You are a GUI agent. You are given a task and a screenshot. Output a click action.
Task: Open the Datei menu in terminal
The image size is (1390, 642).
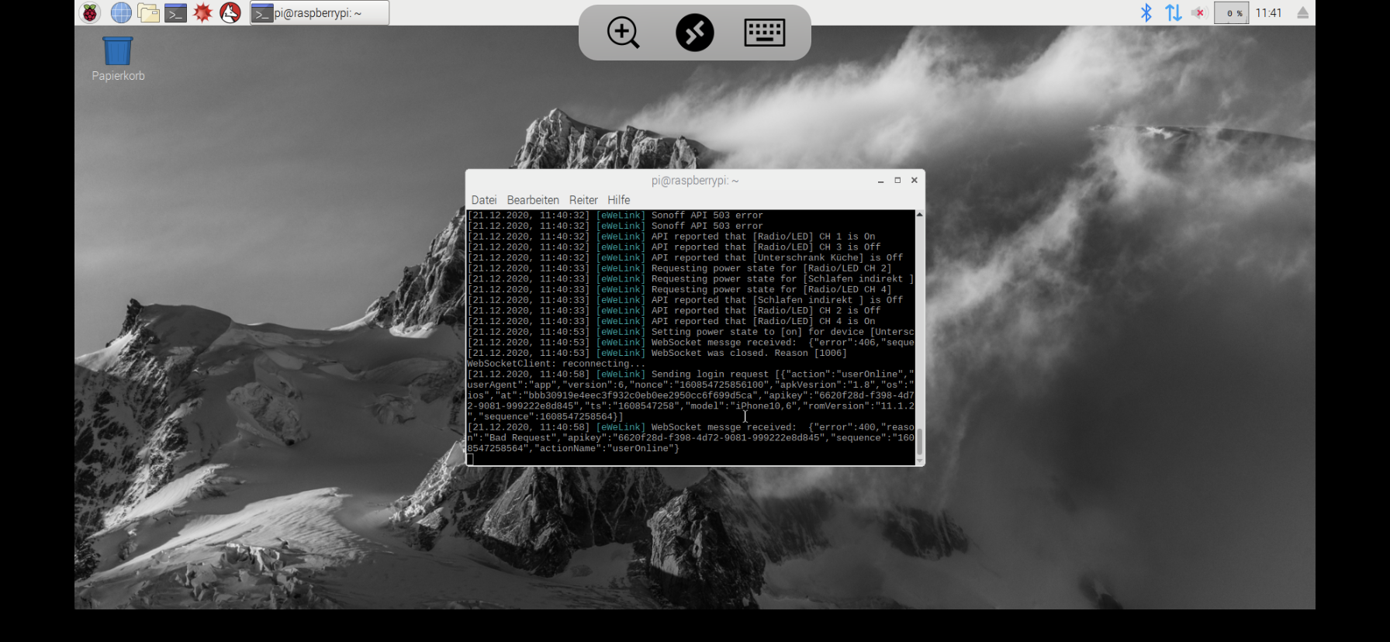pos(484,200)
